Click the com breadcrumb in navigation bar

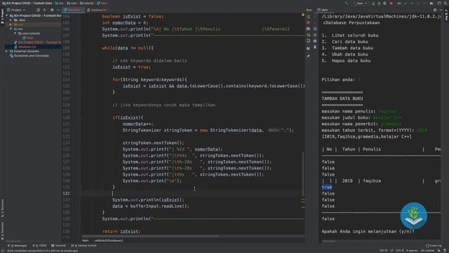72,3
